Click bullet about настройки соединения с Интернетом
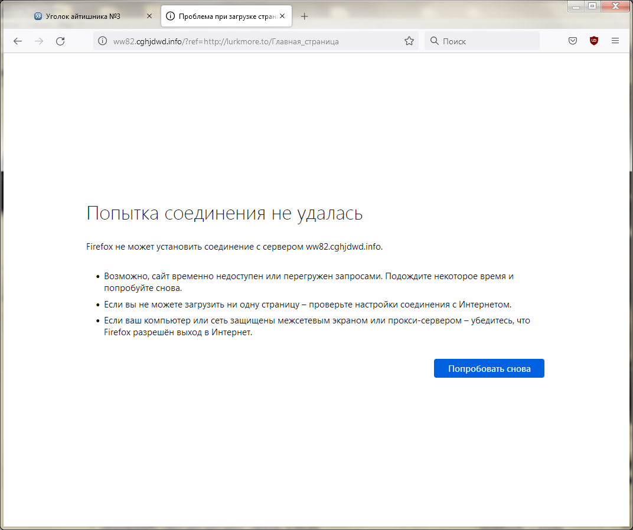This screenshot has width=633, height=530. coord(308,305)
